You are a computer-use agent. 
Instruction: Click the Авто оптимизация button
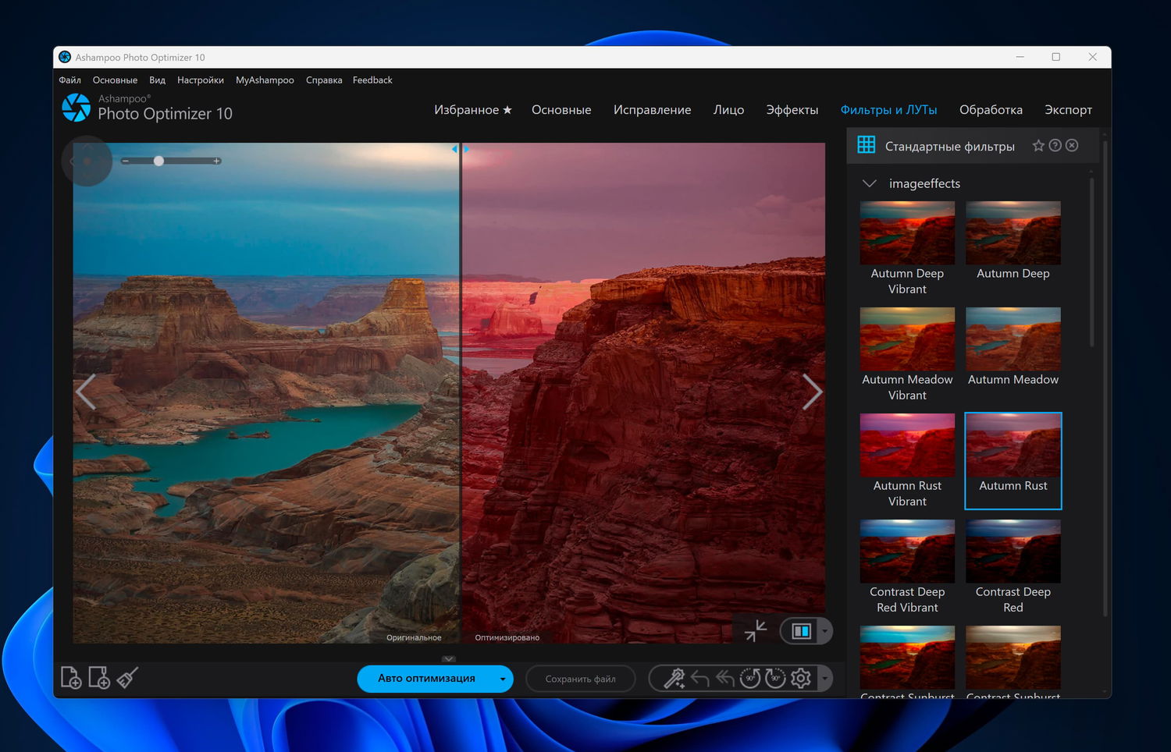coord(426,679)
